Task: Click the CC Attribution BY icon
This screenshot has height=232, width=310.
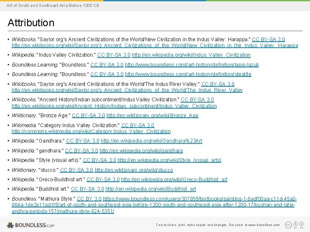Action: [x=295, y=224]
